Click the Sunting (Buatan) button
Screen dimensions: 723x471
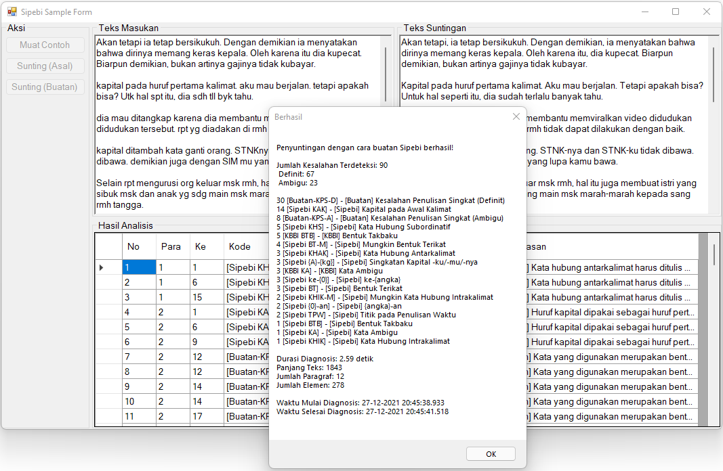coord(45,87)
